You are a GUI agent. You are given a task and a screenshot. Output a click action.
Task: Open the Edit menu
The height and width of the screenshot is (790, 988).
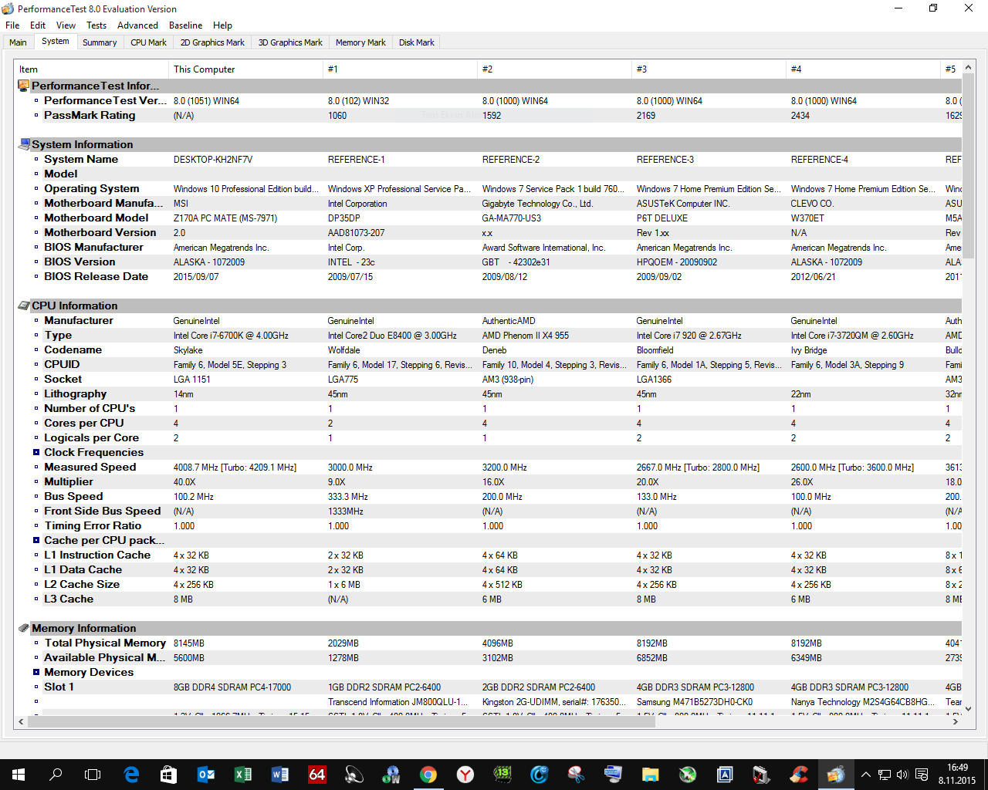tap(38, 25)
